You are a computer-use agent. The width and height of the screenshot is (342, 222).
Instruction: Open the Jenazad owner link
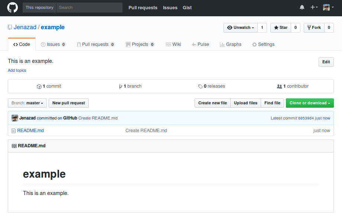(25, 27)
